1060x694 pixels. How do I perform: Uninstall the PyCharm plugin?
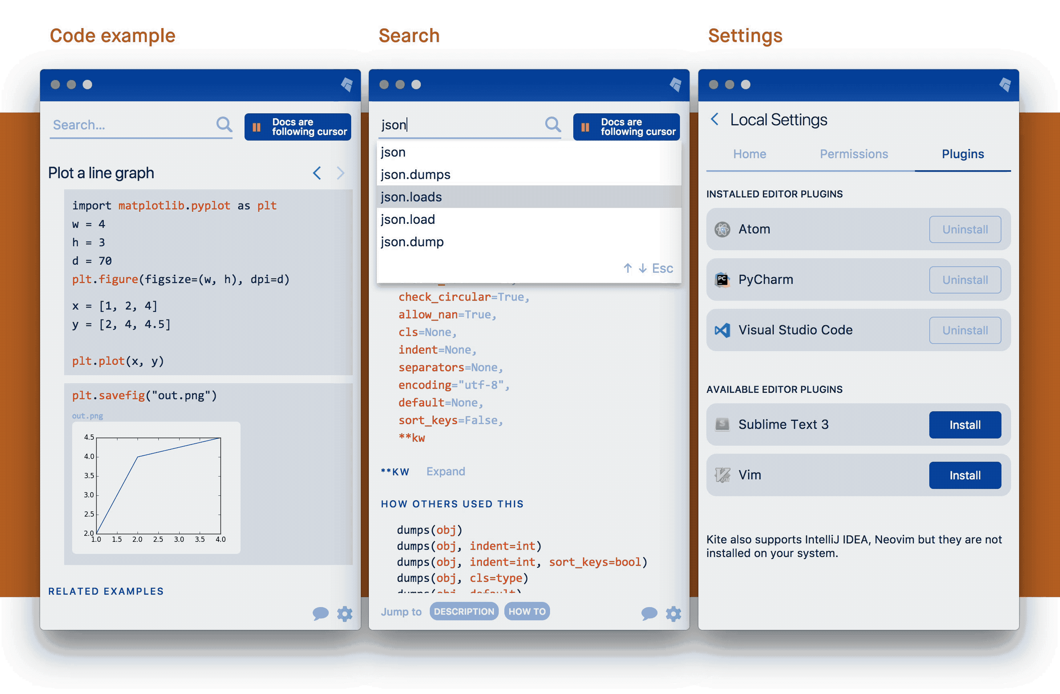pos(964,280)
